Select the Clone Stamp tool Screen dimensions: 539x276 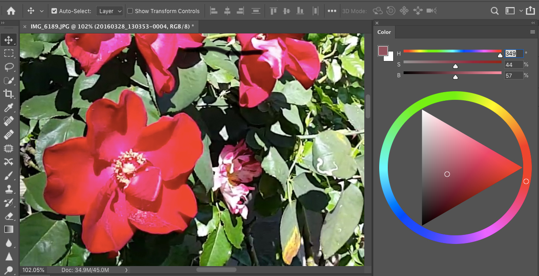[9, 188]
